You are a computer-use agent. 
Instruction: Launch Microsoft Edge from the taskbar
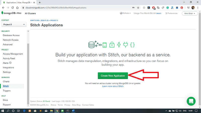[24, 111]
